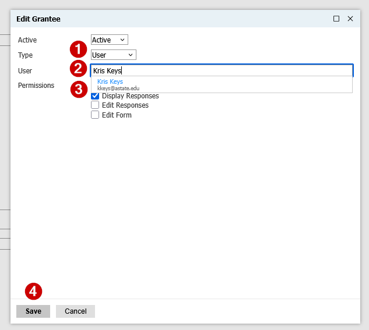Enable the Edit Responses checkbox
Screen dimensions: 369x330
click(x=95, y=105)
